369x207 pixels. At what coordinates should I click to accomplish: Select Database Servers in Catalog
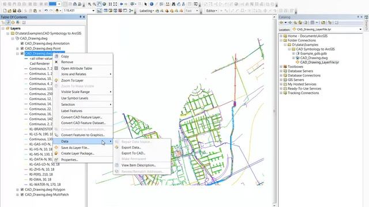(x=300, y=71)
